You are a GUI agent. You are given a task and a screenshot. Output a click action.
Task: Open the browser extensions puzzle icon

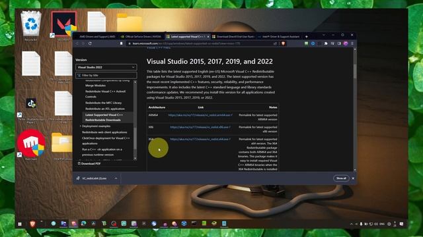point(326,43)
